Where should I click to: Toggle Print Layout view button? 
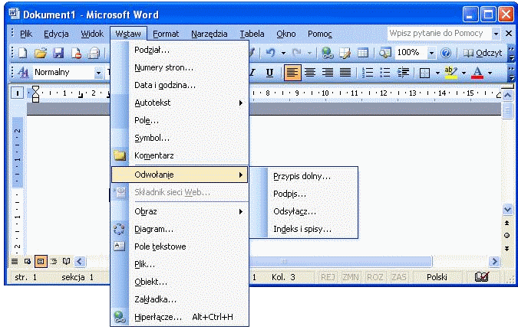tap(41, 262)
